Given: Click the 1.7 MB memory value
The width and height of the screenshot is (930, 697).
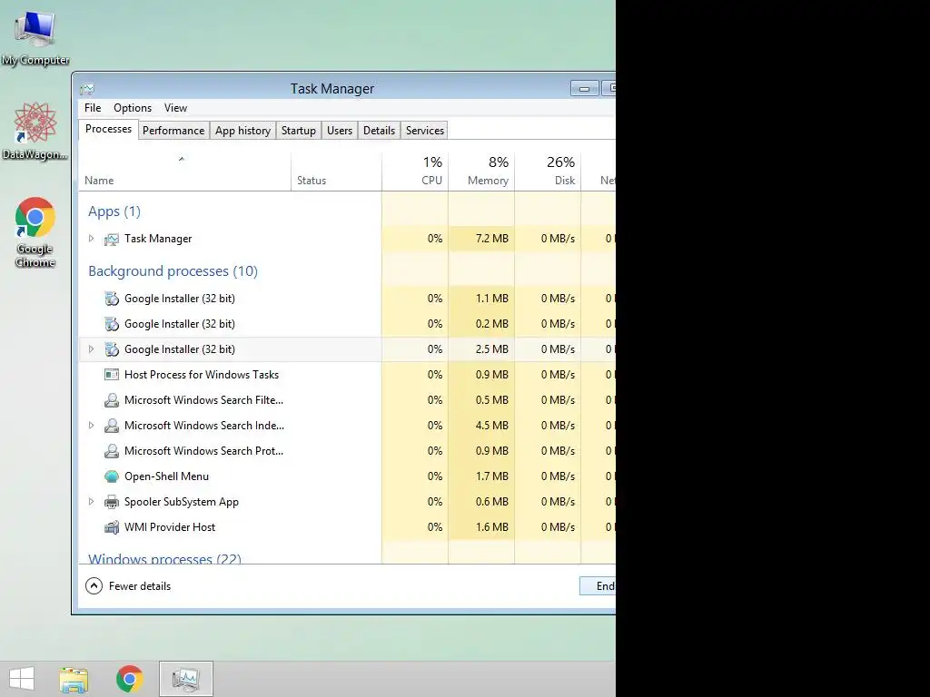Looking at the screenshot, I should [491, 476].
